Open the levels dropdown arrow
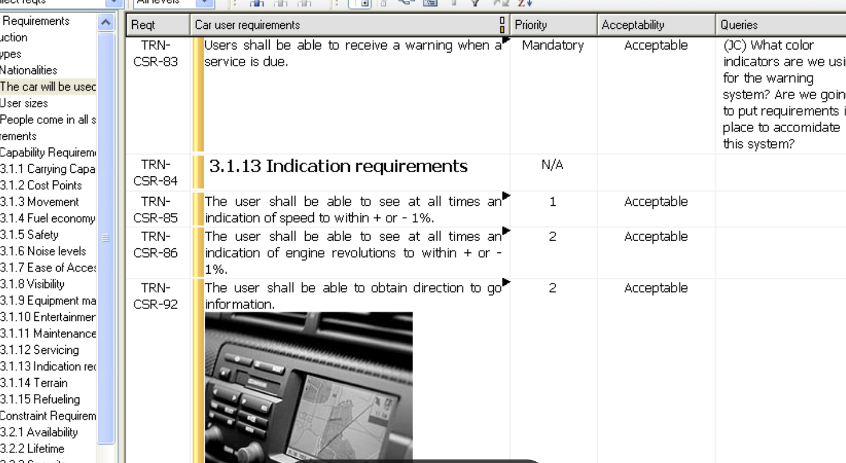Image resolution: width=846 pixels, height=463 pixels. click(x=205, y=2)
